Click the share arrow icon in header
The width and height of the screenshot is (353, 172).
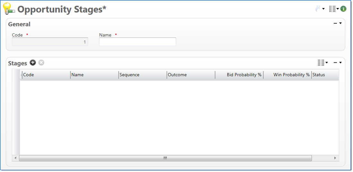[318, 9]
